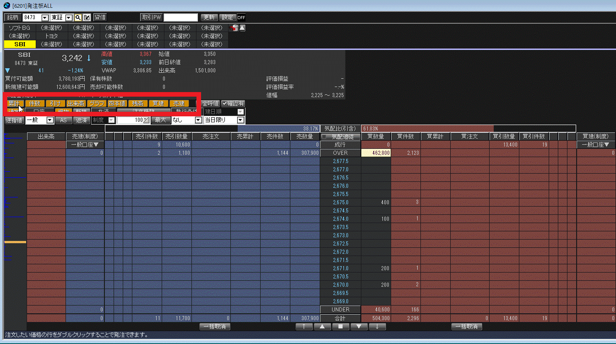Click the 銘柄 button

[12, 17]
